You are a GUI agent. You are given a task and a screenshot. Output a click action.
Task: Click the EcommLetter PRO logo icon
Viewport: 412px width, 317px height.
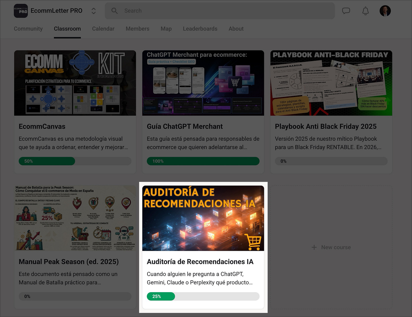click(x=21, y=11)
